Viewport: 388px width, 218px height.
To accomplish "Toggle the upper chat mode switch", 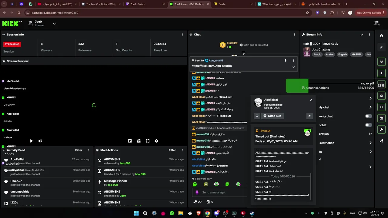I will pyautogui.click(x=368, y=116).
